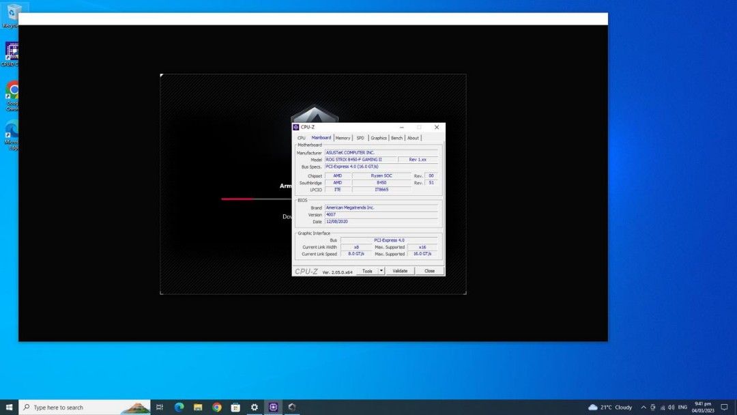Click the Max. Supported x16 value
The width and height of the screenshot is (737, 415).
pos(422,246)
